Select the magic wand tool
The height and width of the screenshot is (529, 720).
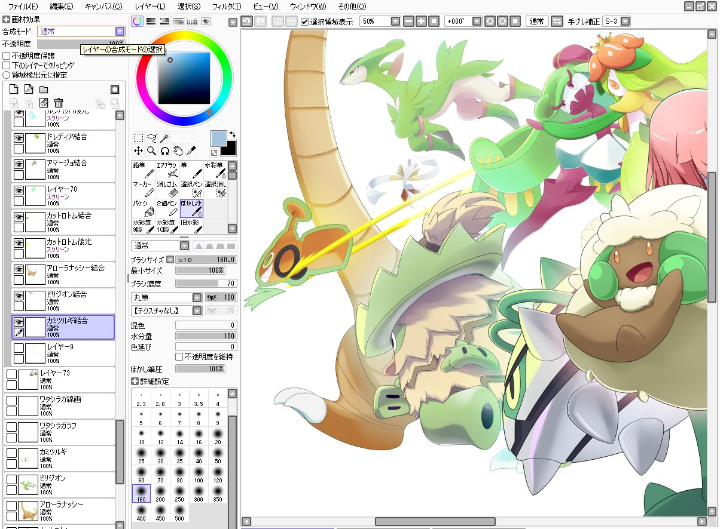(165, 138)
